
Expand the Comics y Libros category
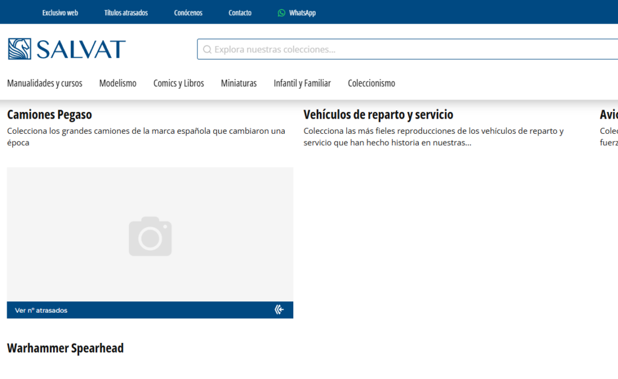tap(179, 83)
